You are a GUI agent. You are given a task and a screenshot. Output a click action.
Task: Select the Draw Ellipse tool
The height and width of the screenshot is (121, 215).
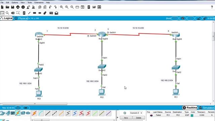pos(40,13)
